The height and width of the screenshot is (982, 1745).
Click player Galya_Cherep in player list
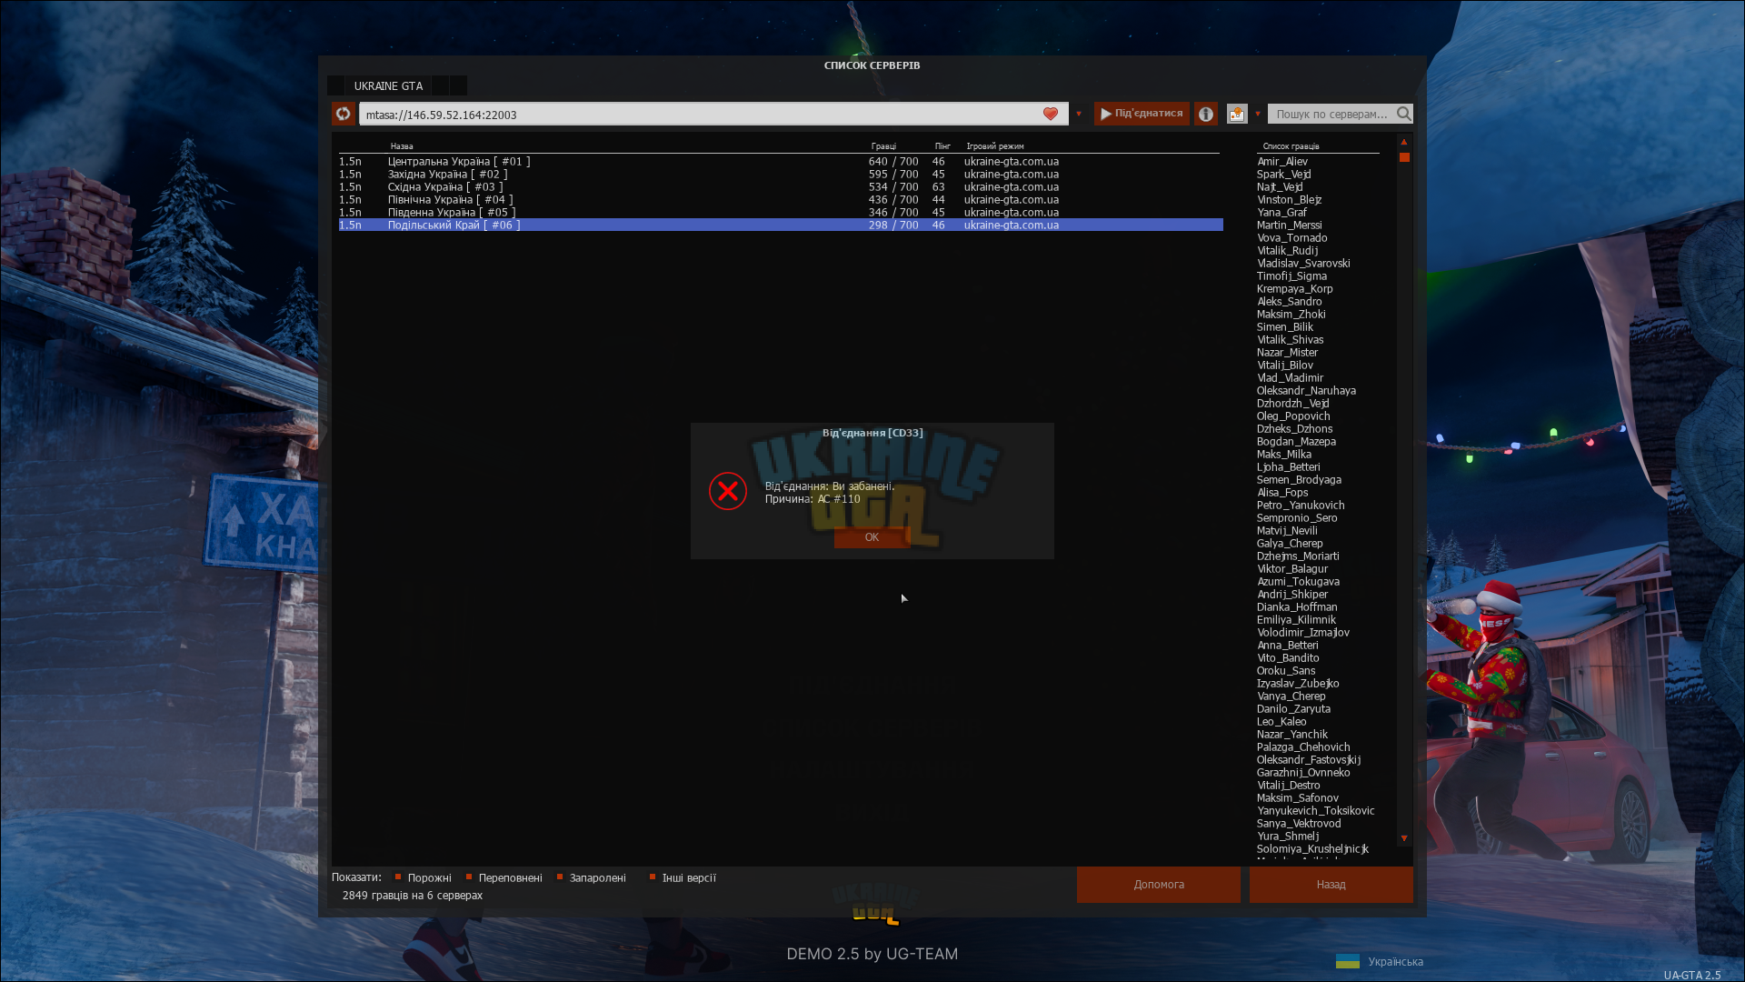pos(1290,544)
